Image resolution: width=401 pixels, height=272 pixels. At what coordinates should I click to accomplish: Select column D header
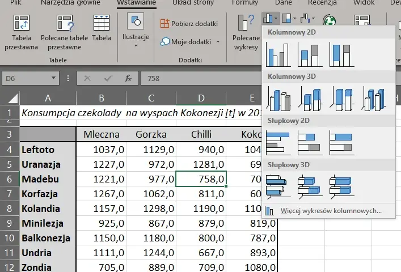coord(201,98)
